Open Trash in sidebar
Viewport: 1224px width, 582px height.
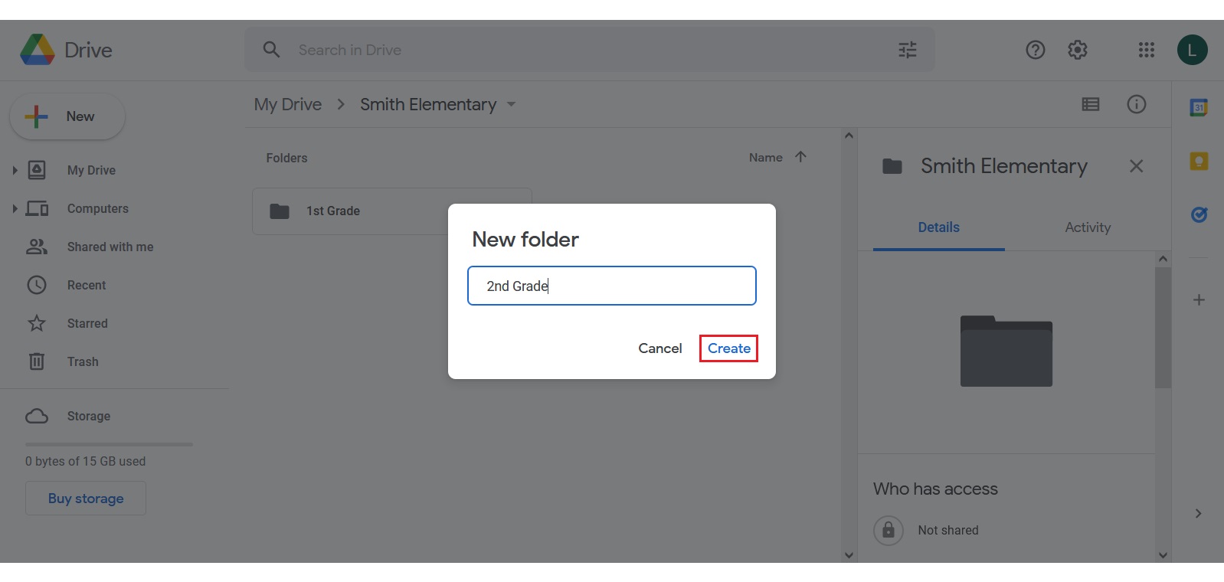point(83,361)
